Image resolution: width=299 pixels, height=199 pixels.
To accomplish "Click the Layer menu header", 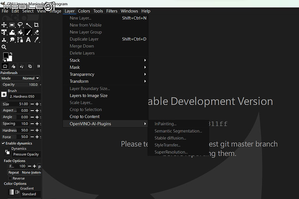I will click(70, 11).
